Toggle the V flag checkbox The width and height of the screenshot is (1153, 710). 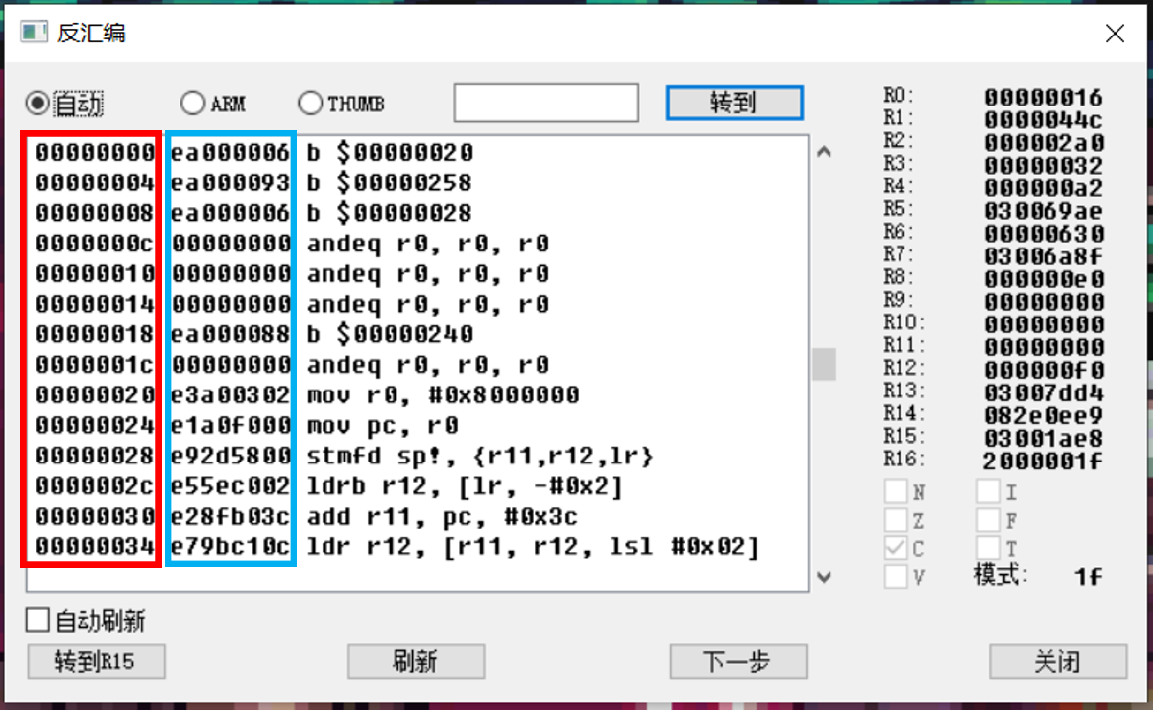coord(895,576)
